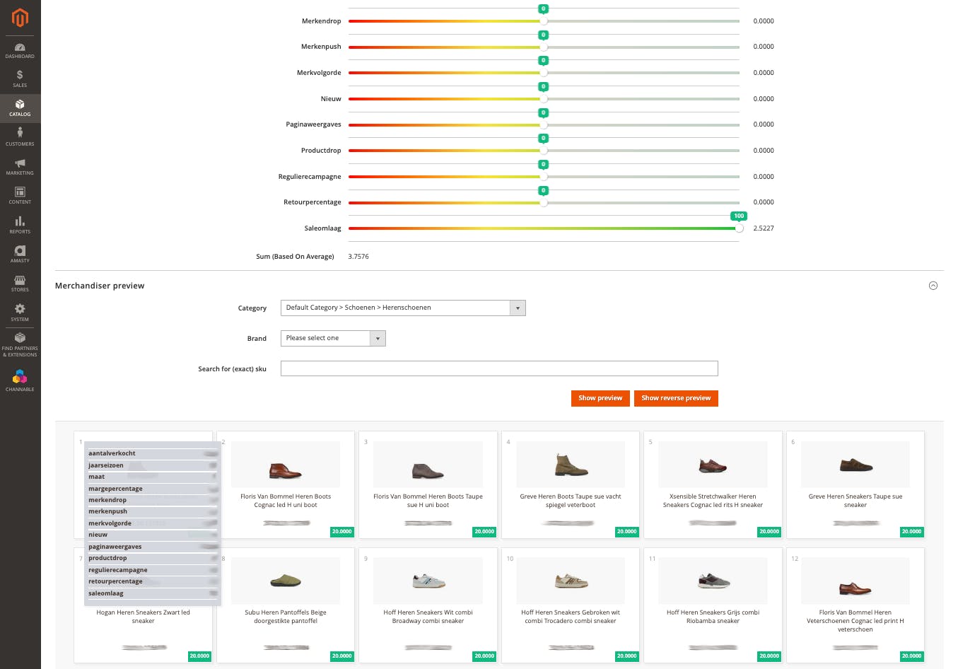958x669 pixels.
Task: Select the Greve Heren Sneakers Taupe thumbnail
Action: [x=855, y=465]
